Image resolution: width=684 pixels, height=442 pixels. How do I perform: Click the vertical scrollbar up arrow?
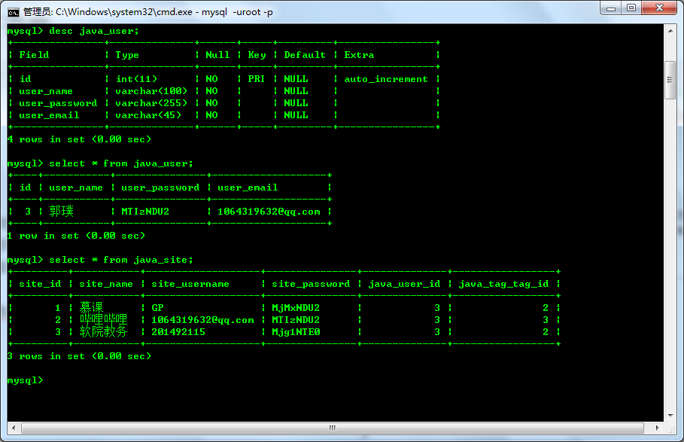[670, 30]
